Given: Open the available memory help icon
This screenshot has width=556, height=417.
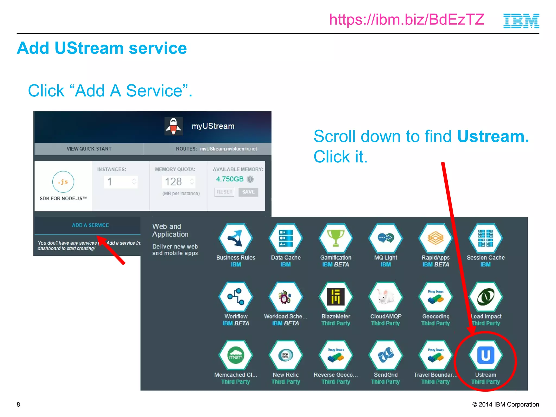Looking at the screenshot, I should click(x=250, y=179).
